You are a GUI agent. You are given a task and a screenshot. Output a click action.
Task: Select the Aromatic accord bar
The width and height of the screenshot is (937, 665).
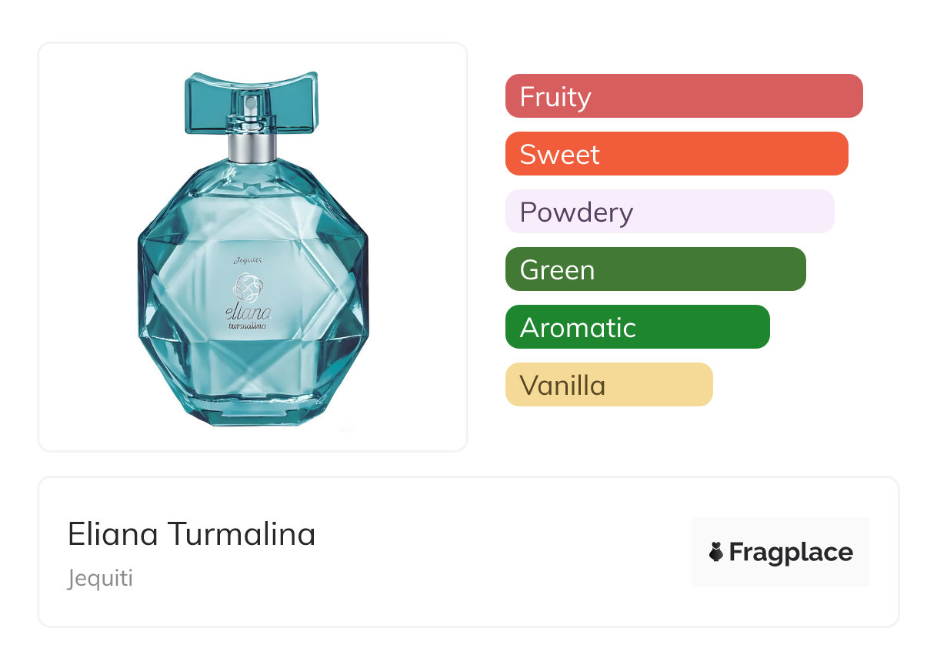coord(637,327)
